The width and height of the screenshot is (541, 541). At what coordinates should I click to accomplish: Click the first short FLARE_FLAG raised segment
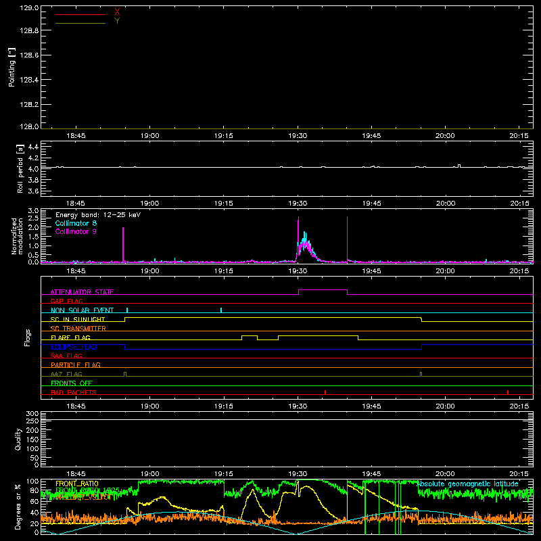250,335
